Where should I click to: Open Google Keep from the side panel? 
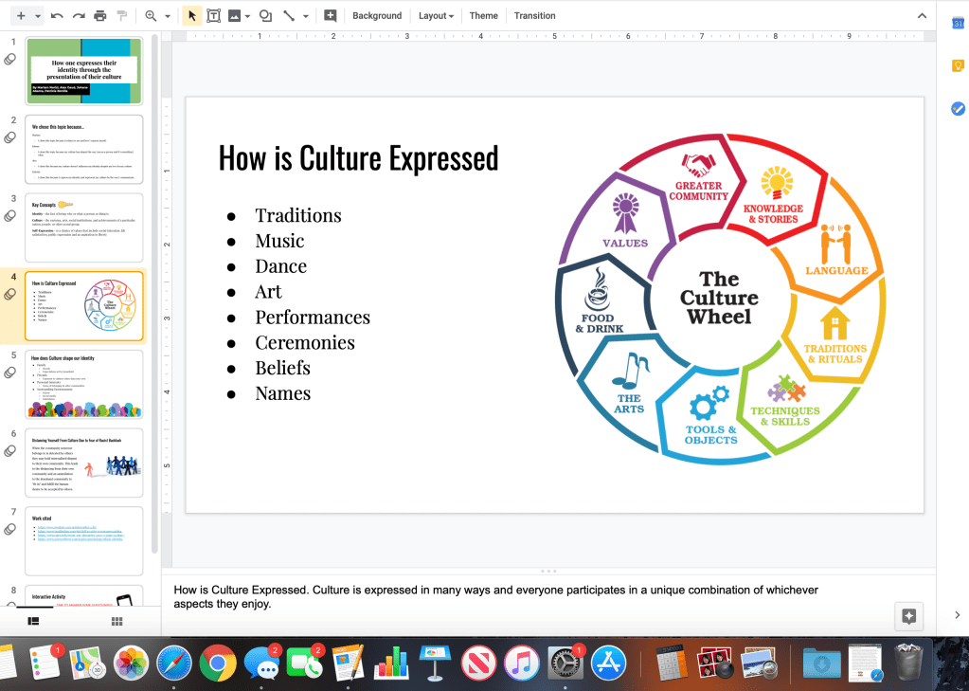tap(957, 65)
